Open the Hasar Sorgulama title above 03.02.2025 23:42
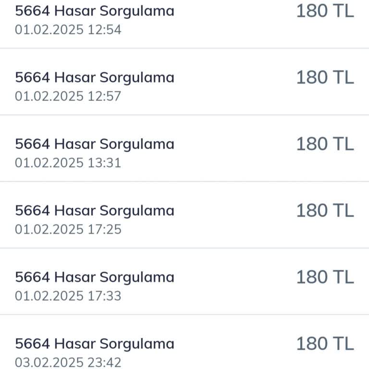This screenshot has height=369, width=369. 95,344
